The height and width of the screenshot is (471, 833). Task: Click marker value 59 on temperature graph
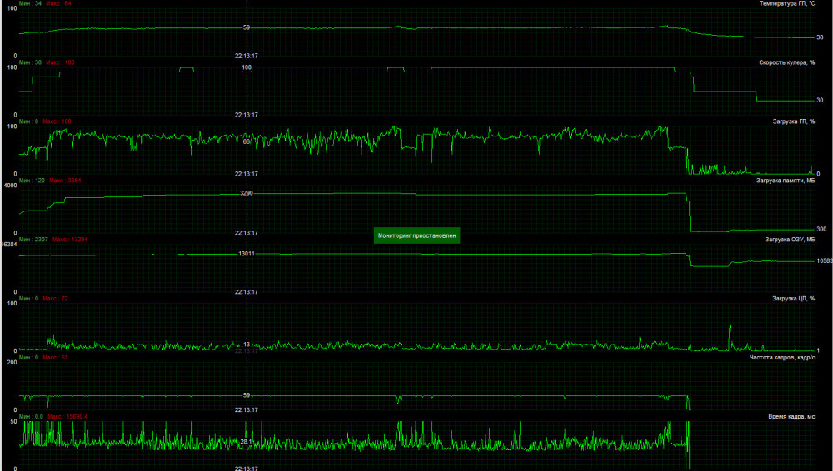(x=247, y=27)
